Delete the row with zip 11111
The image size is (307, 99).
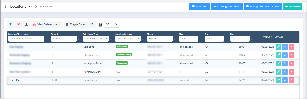click(291, 72)
